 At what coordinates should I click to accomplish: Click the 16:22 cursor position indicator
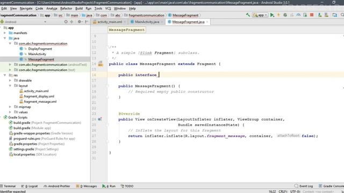[272, 191]
